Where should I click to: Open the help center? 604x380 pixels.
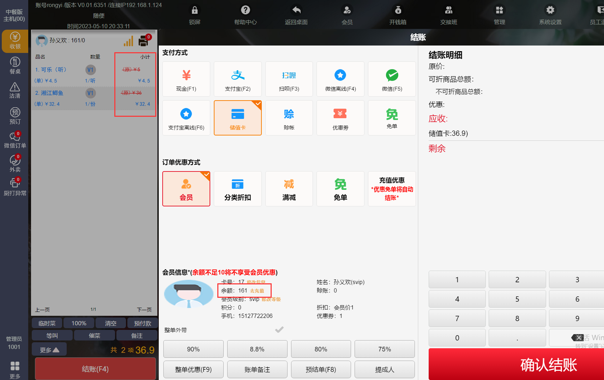(245, 15)
